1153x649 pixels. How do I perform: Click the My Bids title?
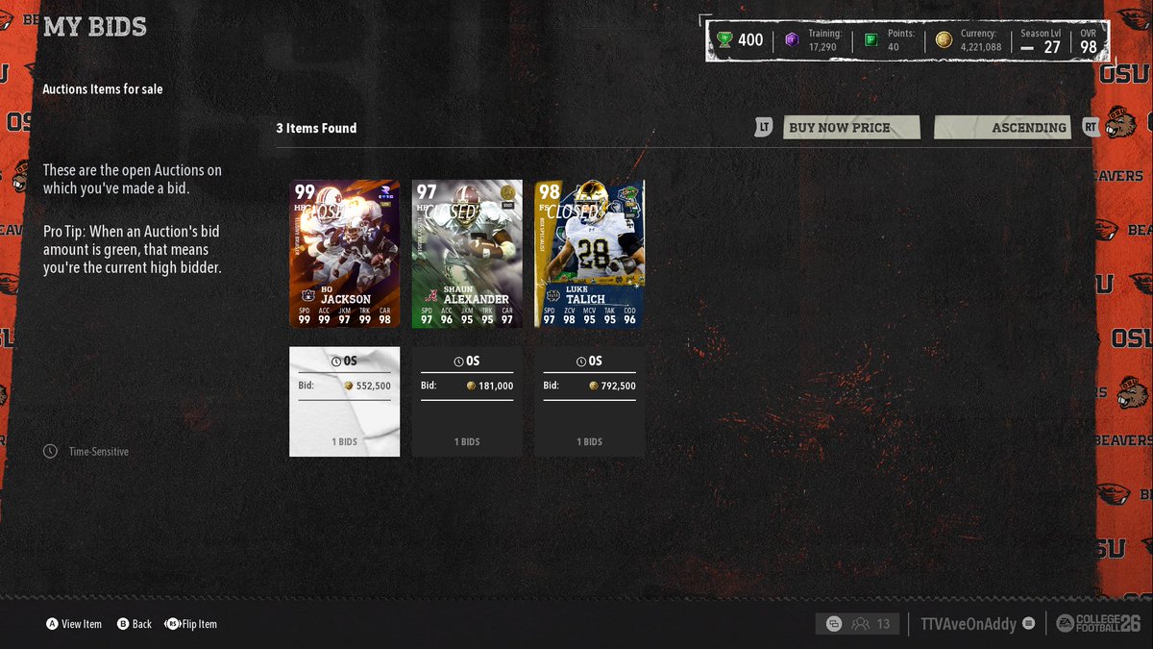[x=95, y=27]
